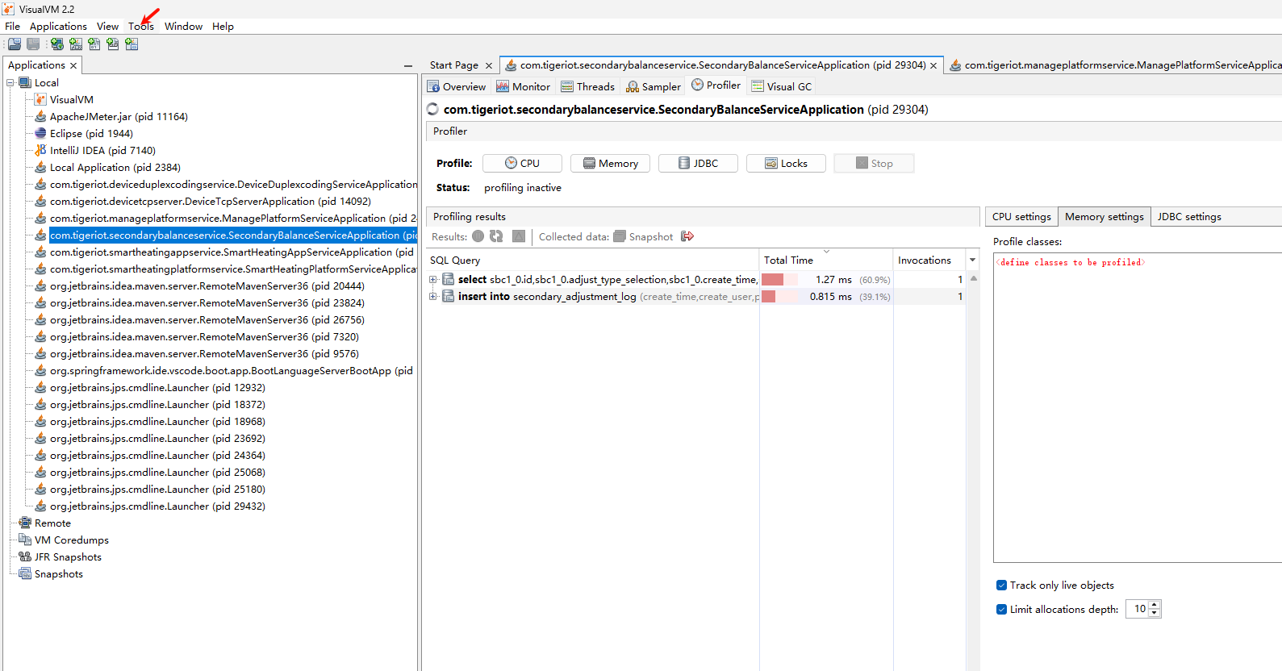Open the CPU settings tab
This screenshot has height=671, width=1282.
(1021, 216)
